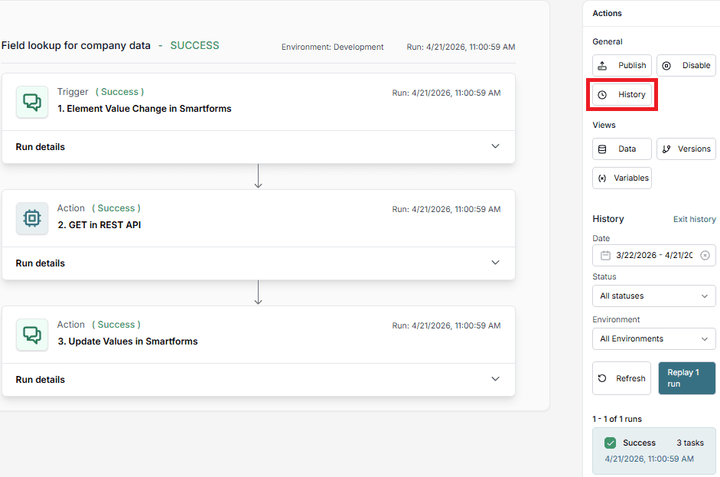Click the Data database icon
The width and height of the screenshot is (720, 477).
602,149
